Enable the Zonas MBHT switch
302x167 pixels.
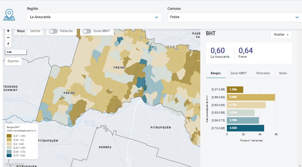click(x=87, y=31)
